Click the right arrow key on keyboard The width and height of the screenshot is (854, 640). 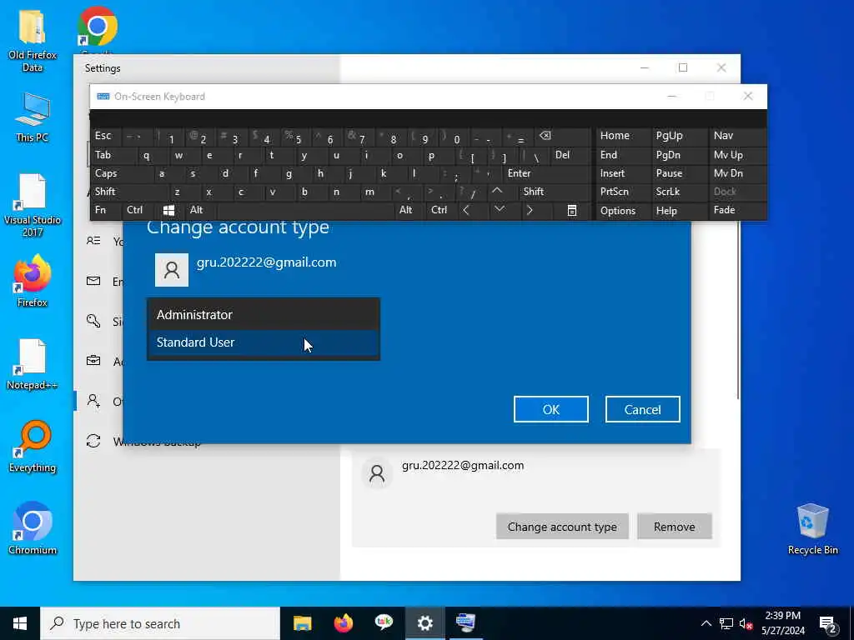[x=530, y=210]
